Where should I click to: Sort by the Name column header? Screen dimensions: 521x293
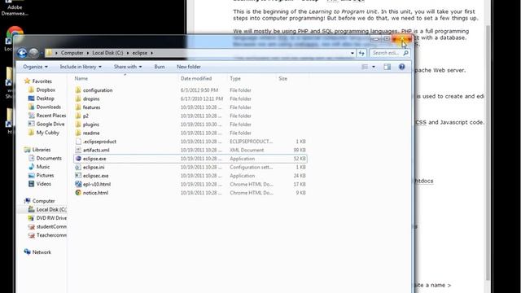pos(81,78)
